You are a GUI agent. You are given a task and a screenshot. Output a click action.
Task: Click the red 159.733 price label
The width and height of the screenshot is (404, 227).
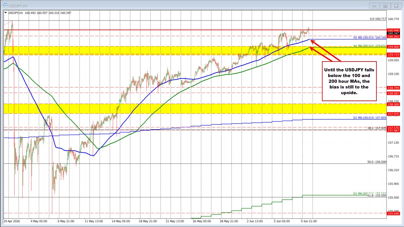click(x=393, y=54)
